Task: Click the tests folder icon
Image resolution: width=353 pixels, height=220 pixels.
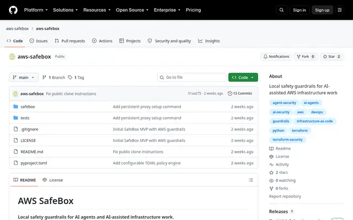Action: pos(15,118)
